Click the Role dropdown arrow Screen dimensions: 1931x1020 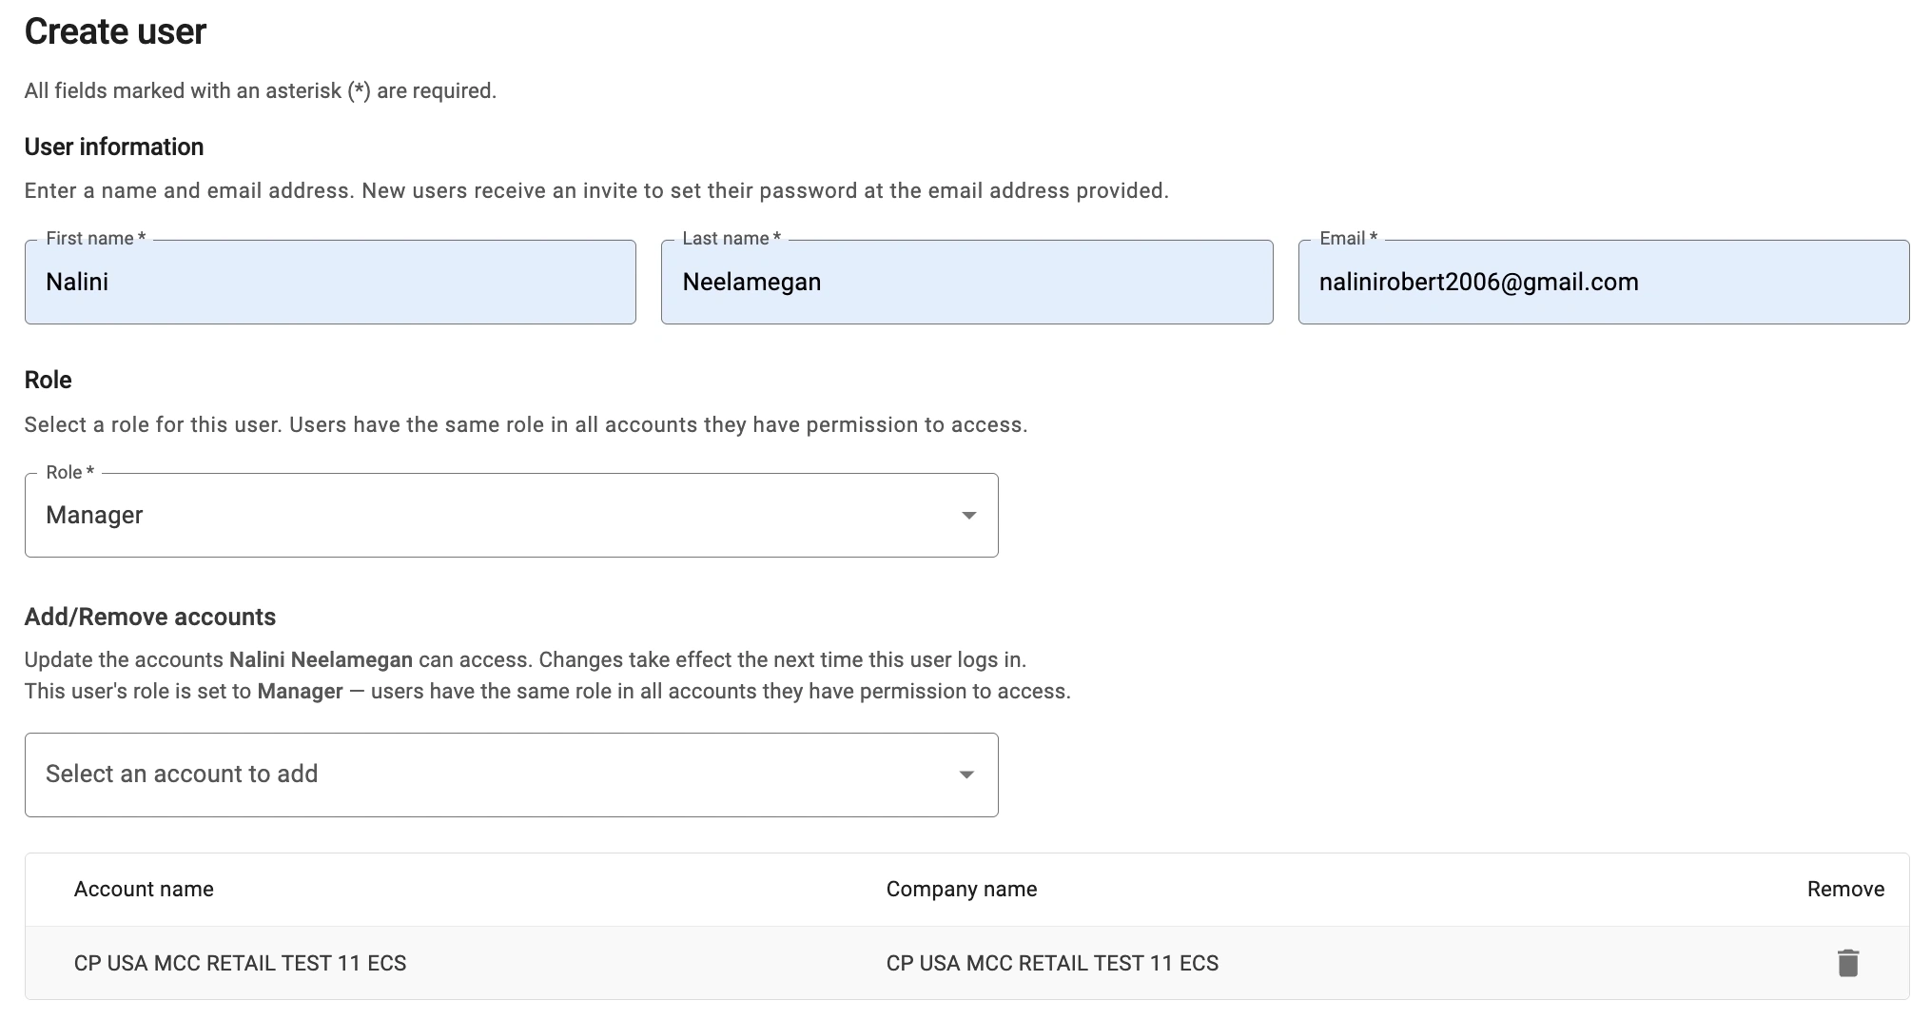click(x=968, y=515)
